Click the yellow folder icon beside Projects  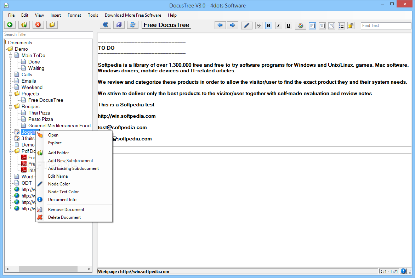pyautogui.click(x=17, y=94)
